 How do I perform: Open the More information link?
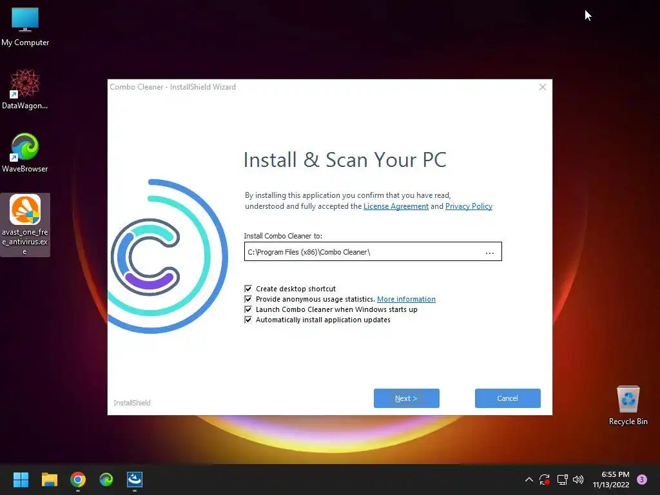tap(406, 299)
